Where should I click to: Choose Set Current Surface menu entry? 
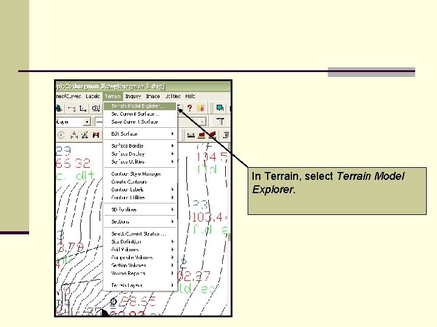click(x=140, y=114)
